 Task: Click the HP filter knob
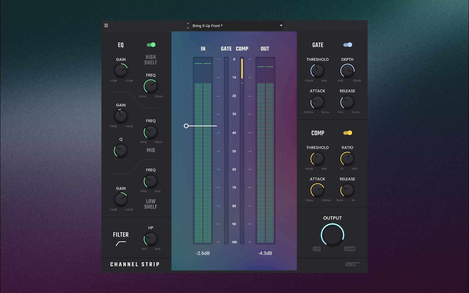point(151,239)
